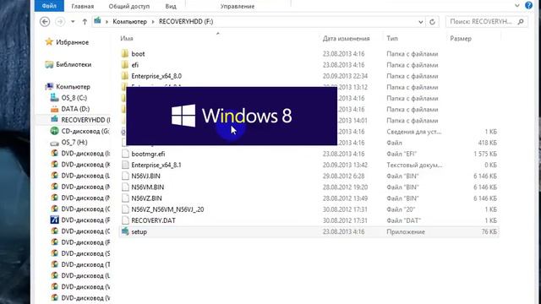Click the OS_7 (H:) drive icon
This screenshot has width=541, height=304.
click(x=54, y=143)
